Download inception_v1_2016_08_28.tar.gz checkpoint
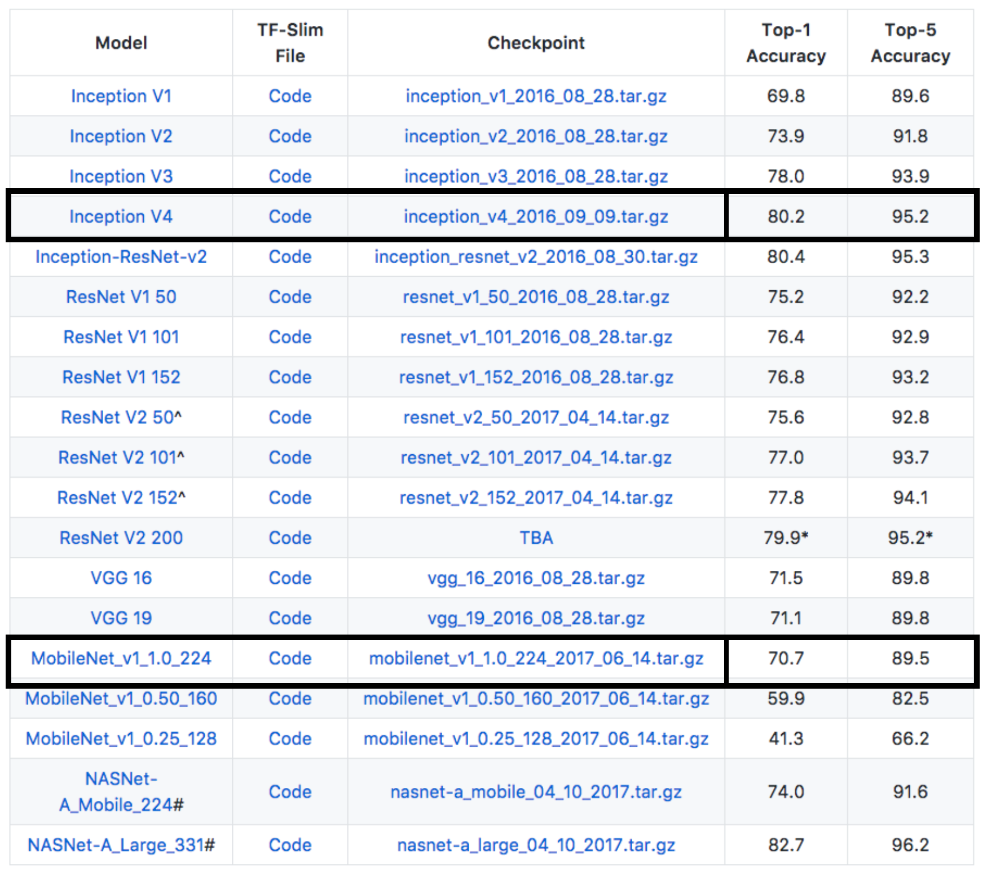Image resolution: width=987 pixels, height=878 pixels. (x=536, y=96)
